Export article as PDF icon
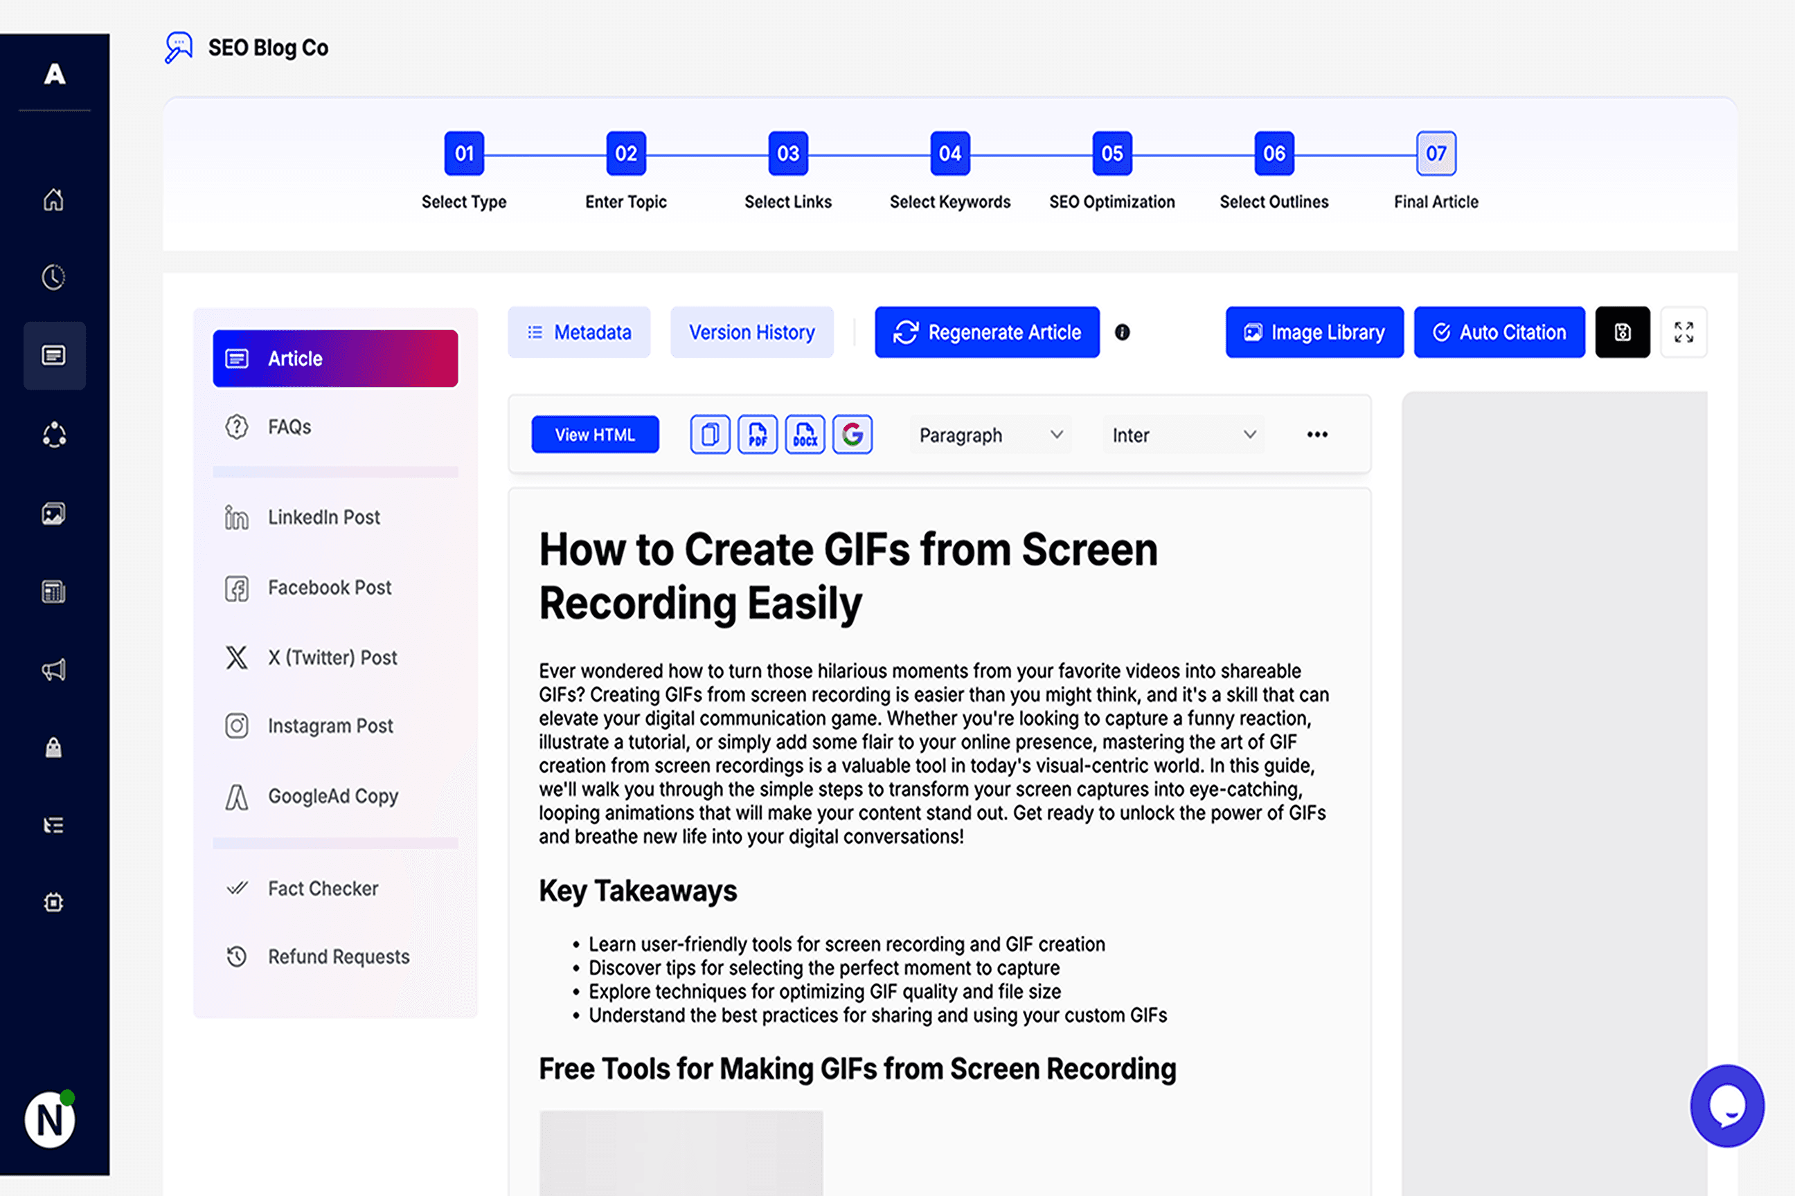This screenshot has height=1196, width=1795. point(757,435)
